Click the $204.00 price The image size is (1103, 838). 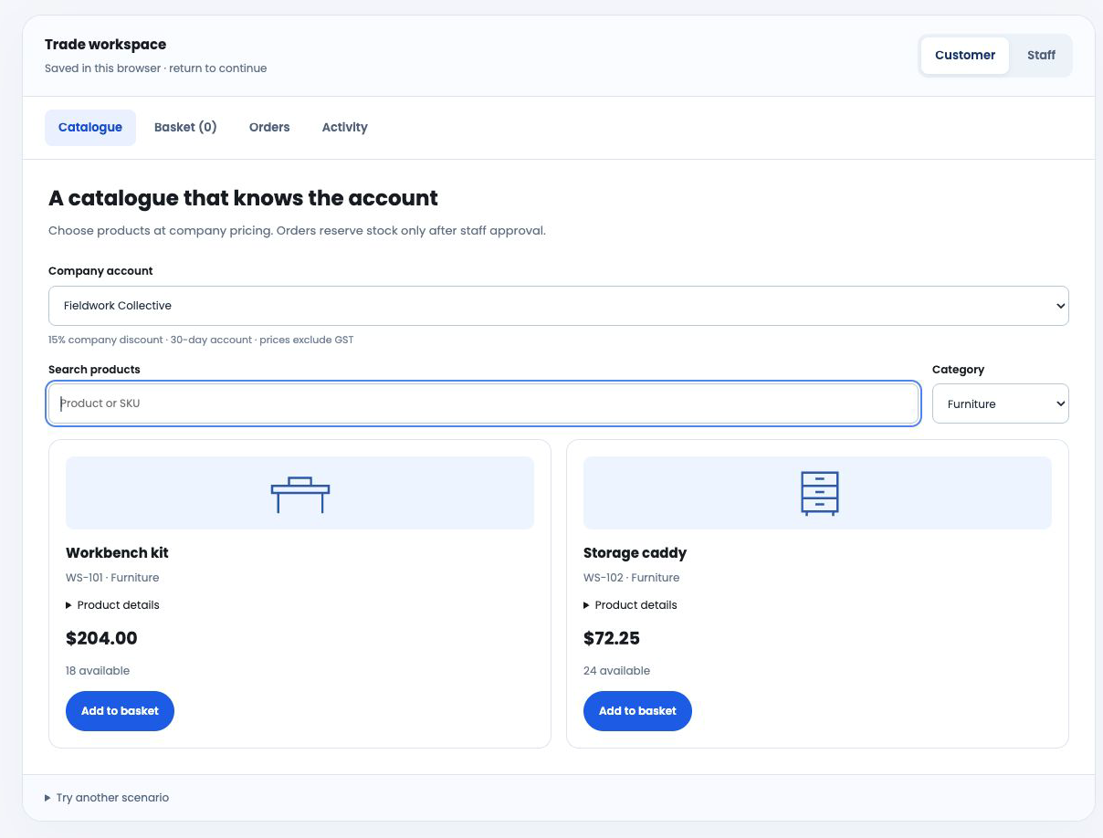[101, 638]
